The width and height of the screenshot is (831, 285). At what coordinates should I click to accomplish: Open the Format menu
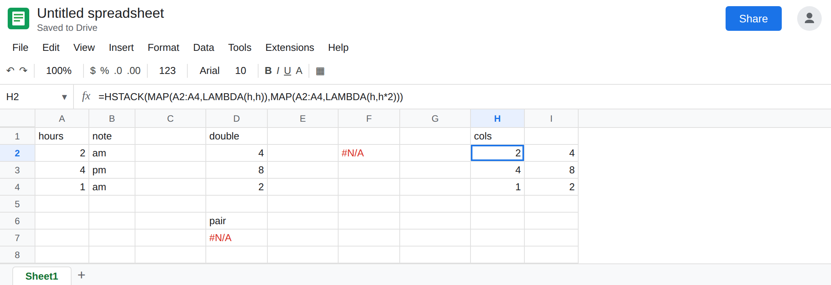tap(164, 47)
